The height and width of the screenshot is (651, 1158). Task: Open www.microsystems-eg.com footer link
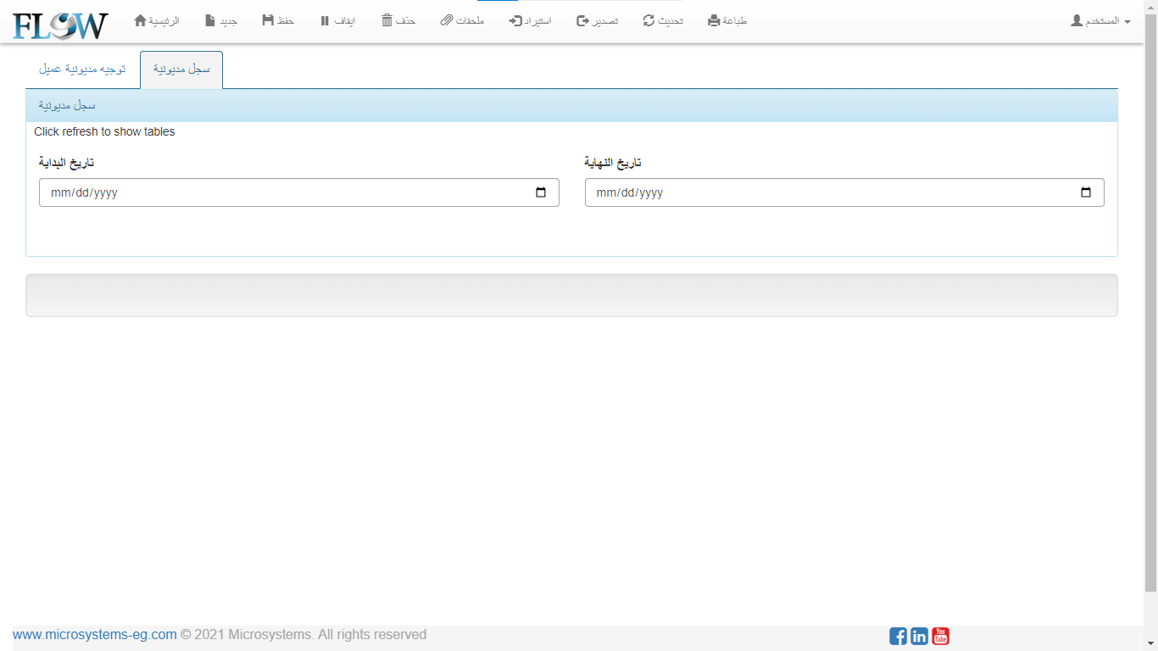(x=95, y=634)
